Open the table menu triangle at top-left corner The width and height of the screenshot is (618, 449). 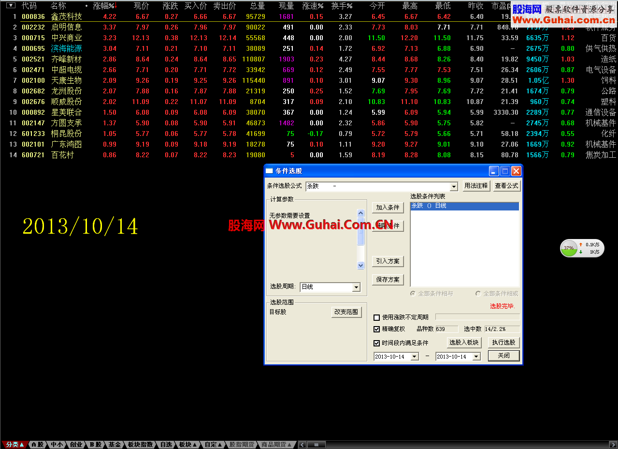tap(10, 6)
